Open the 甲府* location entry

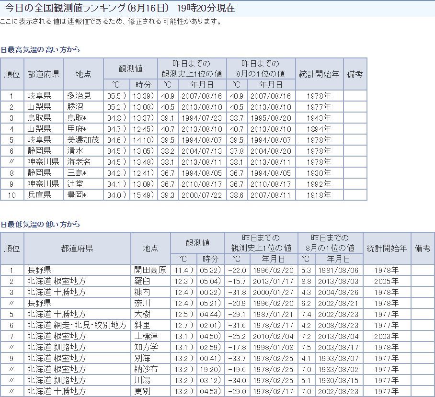tap(77, 129)
